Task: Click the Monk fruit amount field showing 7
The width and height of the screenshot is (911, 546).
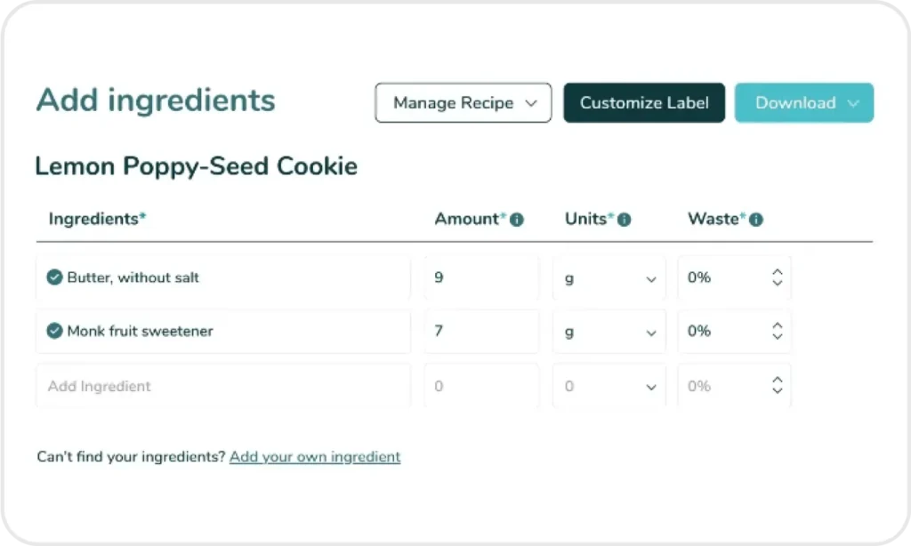Action: [x=480, y=331]
